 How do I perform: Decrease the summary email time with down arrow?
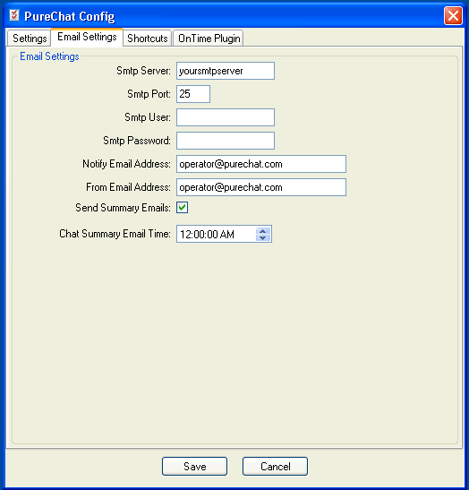pos(262,237)
